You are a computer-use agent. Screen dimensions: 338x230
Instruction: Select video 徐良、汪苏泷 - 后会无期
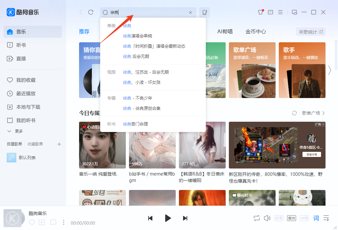146,72
